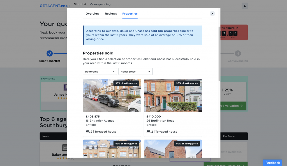Screen dimensions: 287x166
Task: Click the Feedback button
Action: point(272,163)
